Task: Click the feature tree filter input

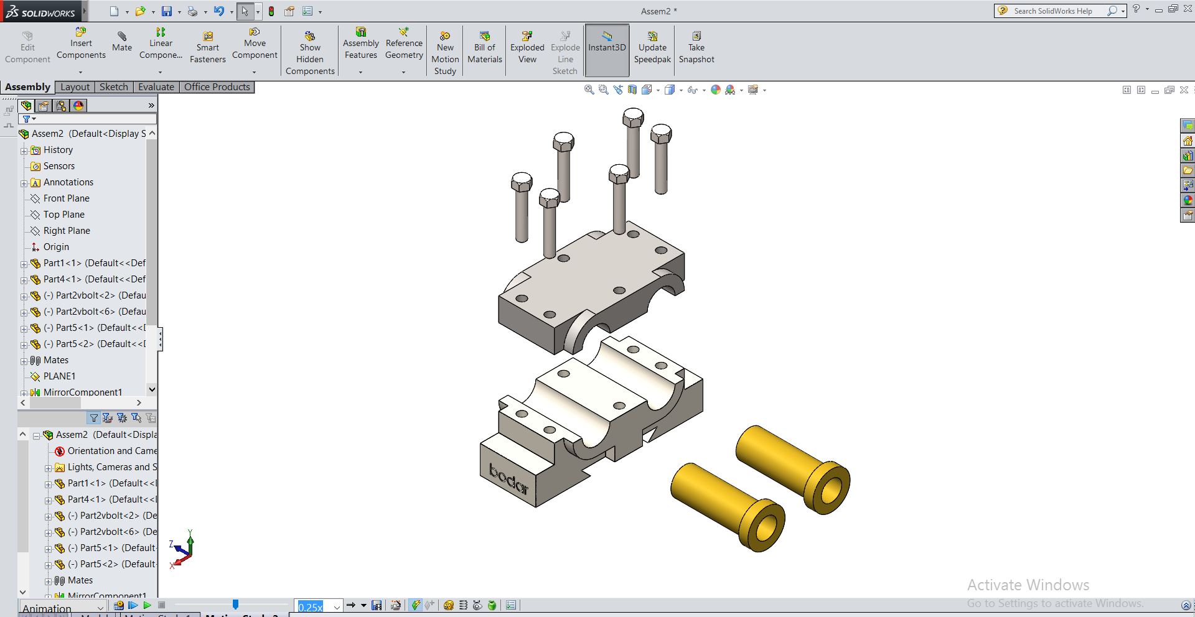Action: 88,119
